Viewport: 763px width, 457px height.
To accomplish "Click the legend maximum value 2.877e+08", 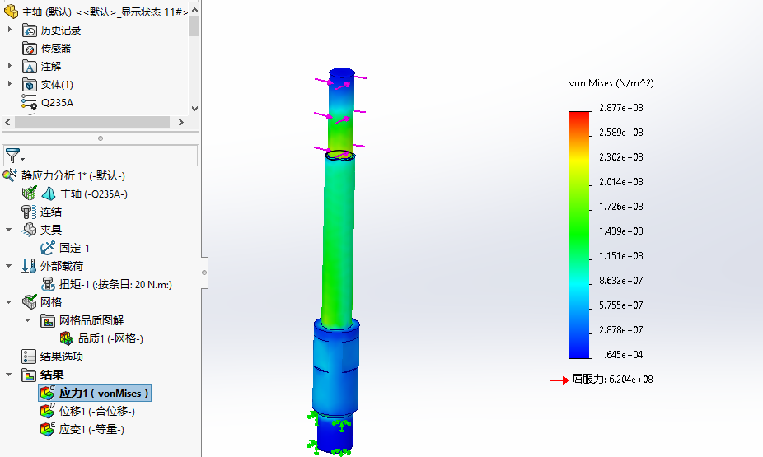I will 621,107.
